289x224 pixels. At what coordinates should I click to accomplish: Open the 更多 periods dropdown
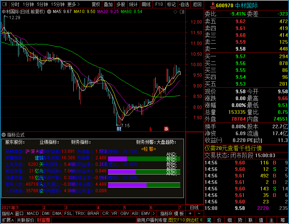coord(73,4)
